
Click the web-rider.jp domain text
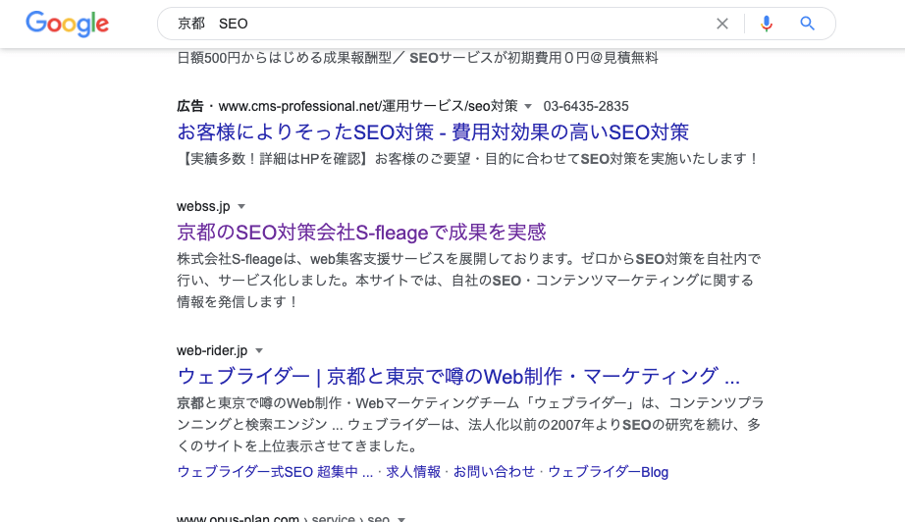click(212, 350)
